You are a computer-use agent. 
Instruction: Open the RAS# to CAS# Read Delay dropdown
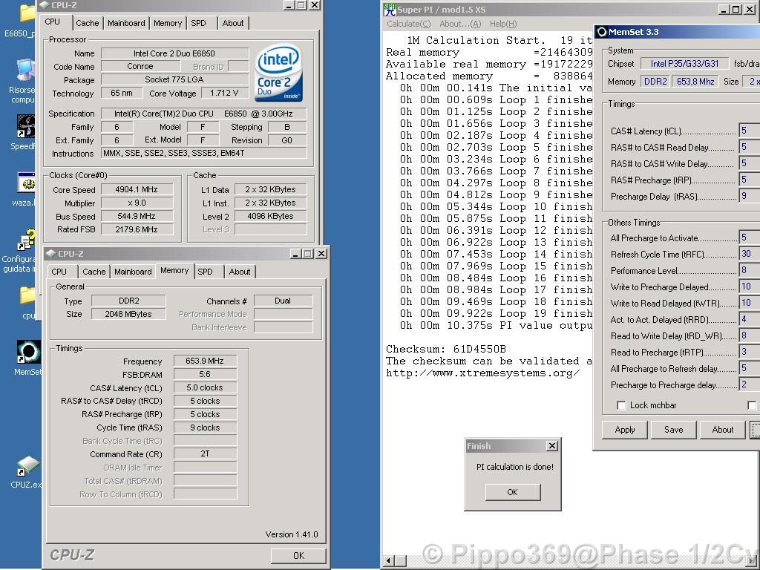(x=750, y=148)
